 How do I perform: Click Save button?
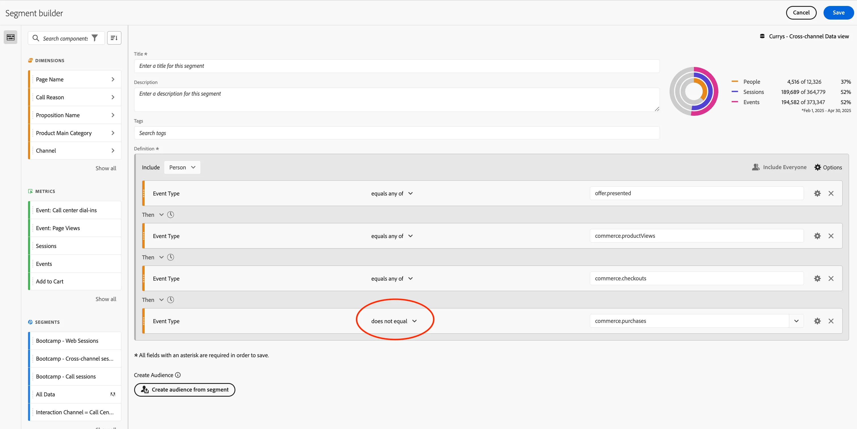coord(838,13)
